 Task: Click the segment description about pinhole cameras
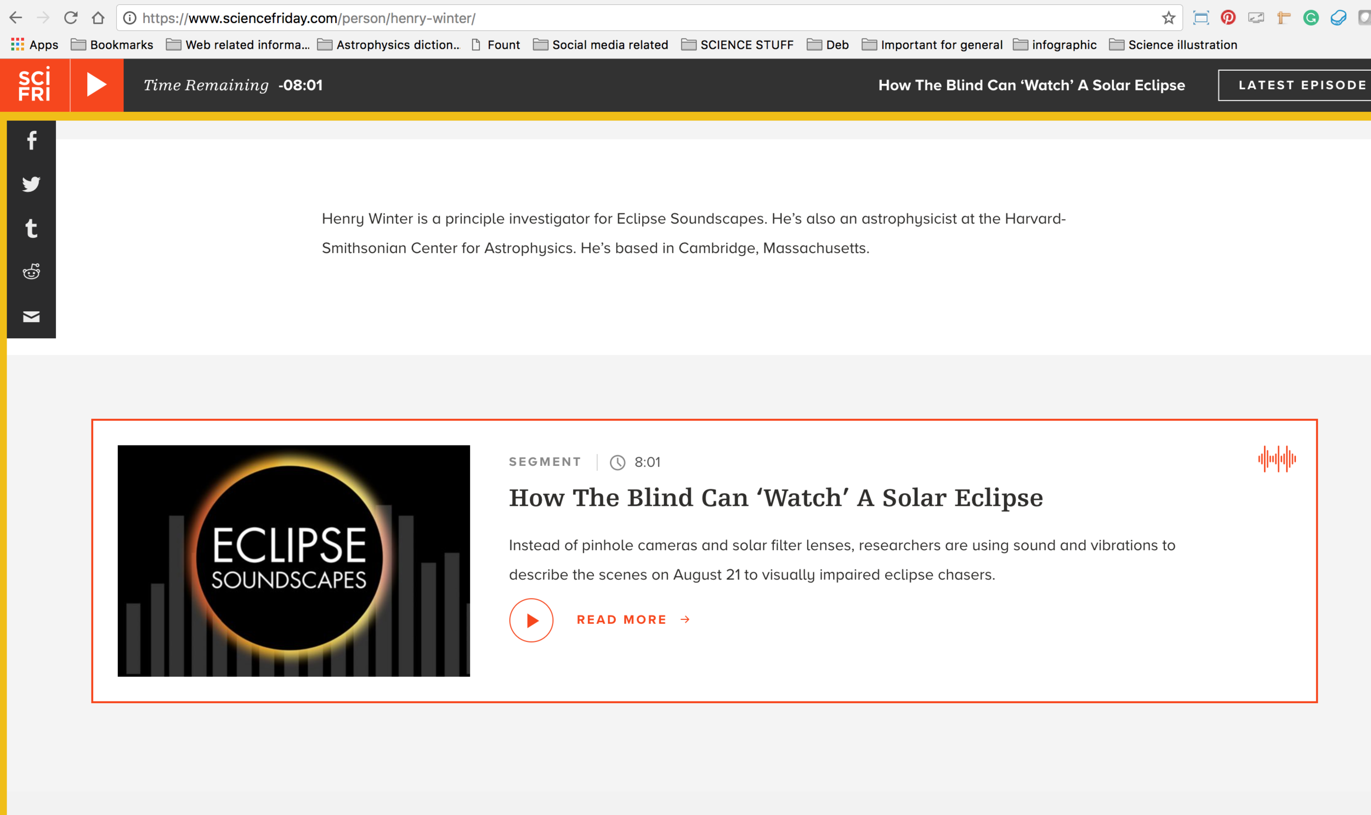(842, 560)
